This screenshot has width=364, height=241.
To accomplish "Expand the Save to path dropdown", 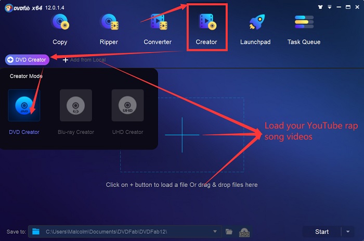I will 215,232.
